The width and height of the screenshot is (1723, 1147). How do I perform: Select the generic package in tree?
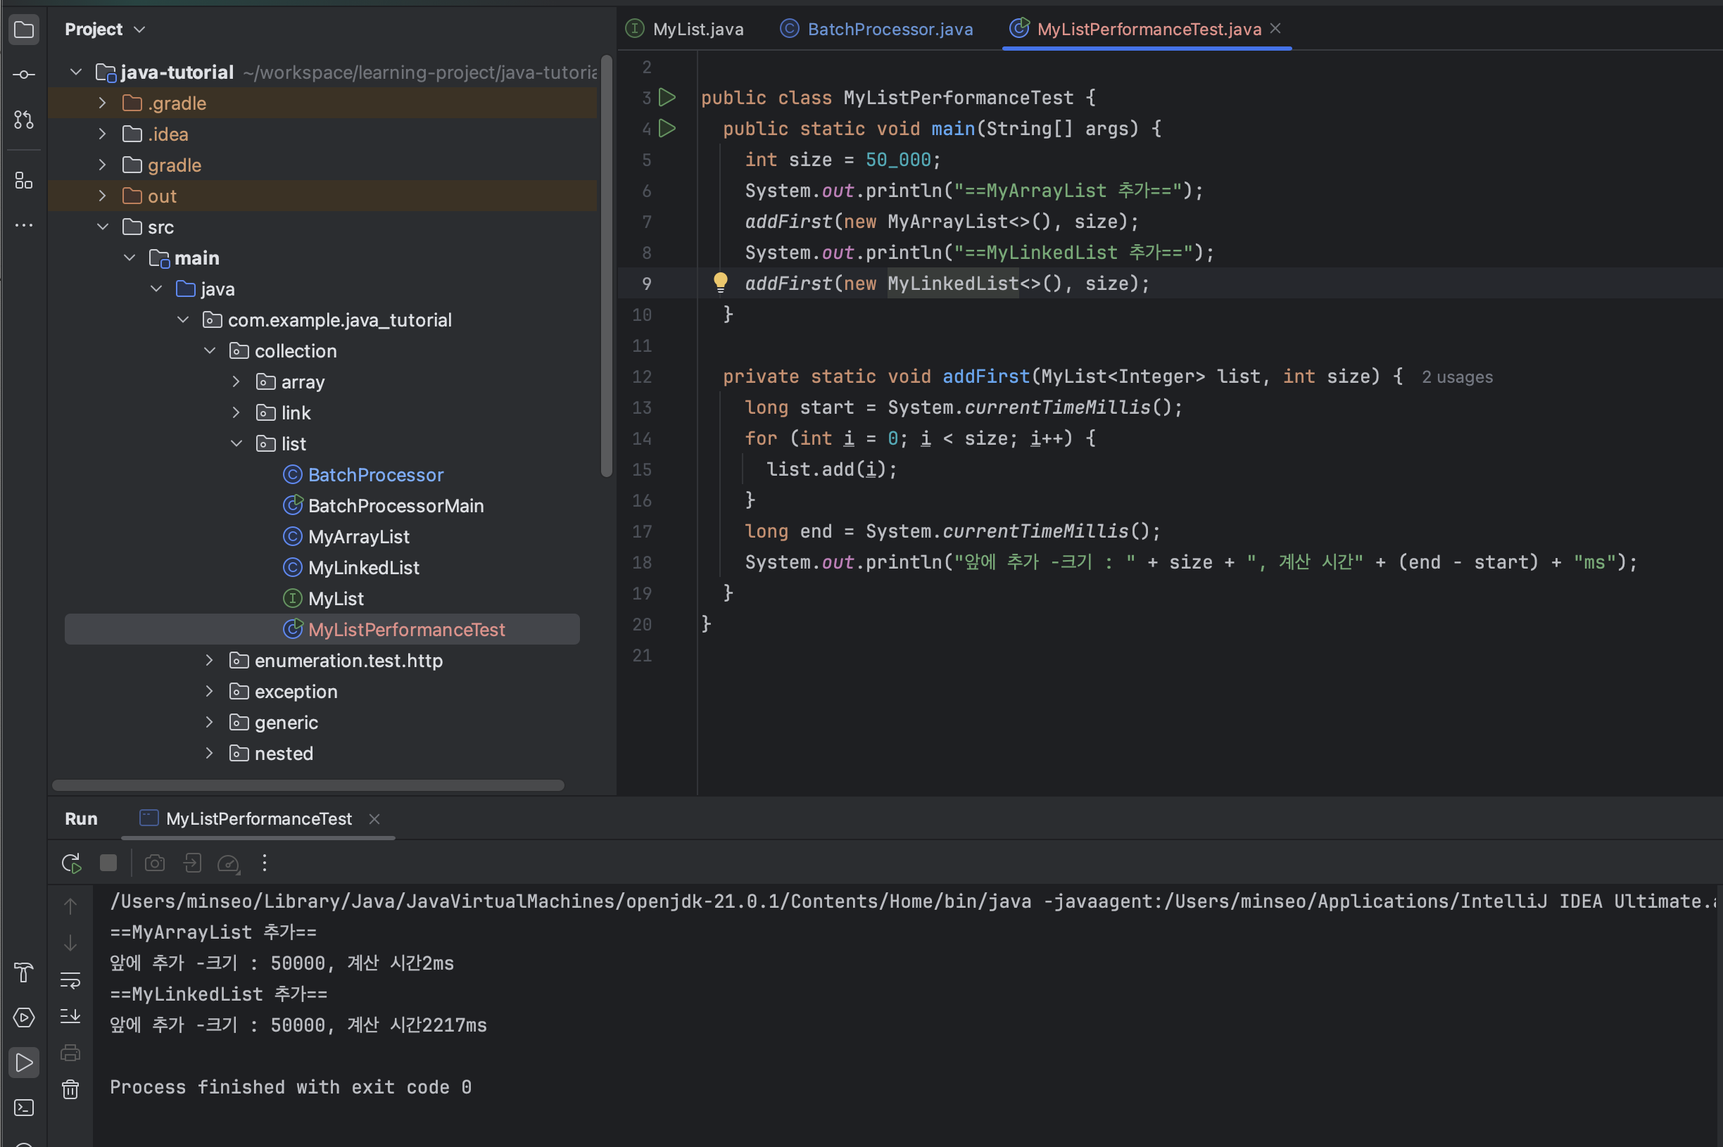coord(286,722)
